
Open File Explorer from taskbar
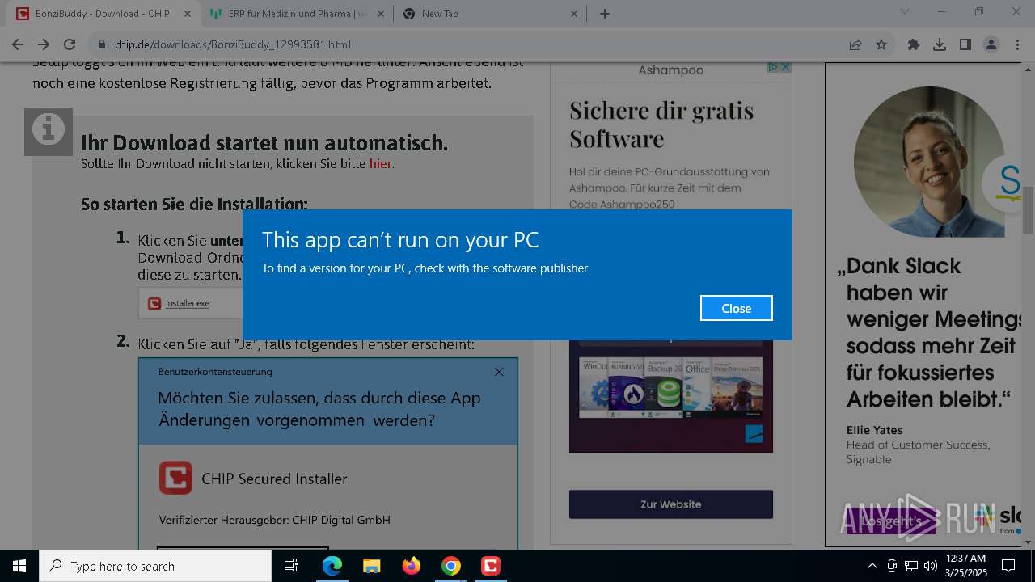pos(371,566)
